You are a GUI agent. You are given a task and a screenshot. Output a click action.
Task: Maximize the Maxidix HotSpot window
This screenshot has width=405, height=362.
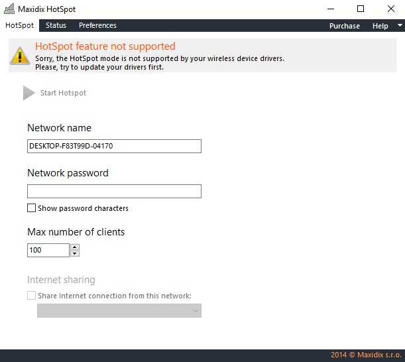(361, 9)
